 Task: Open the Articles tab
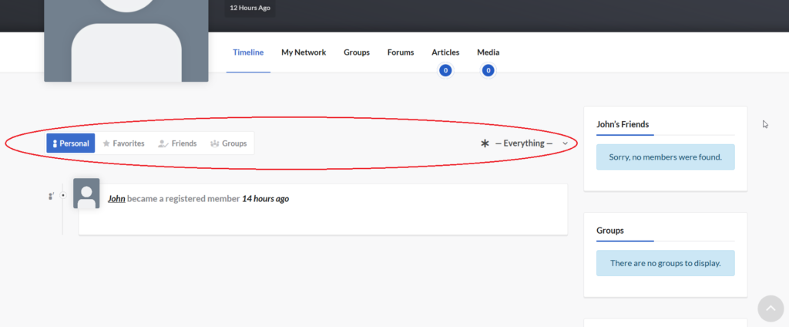pyautogui.click(x=445, y=52)
